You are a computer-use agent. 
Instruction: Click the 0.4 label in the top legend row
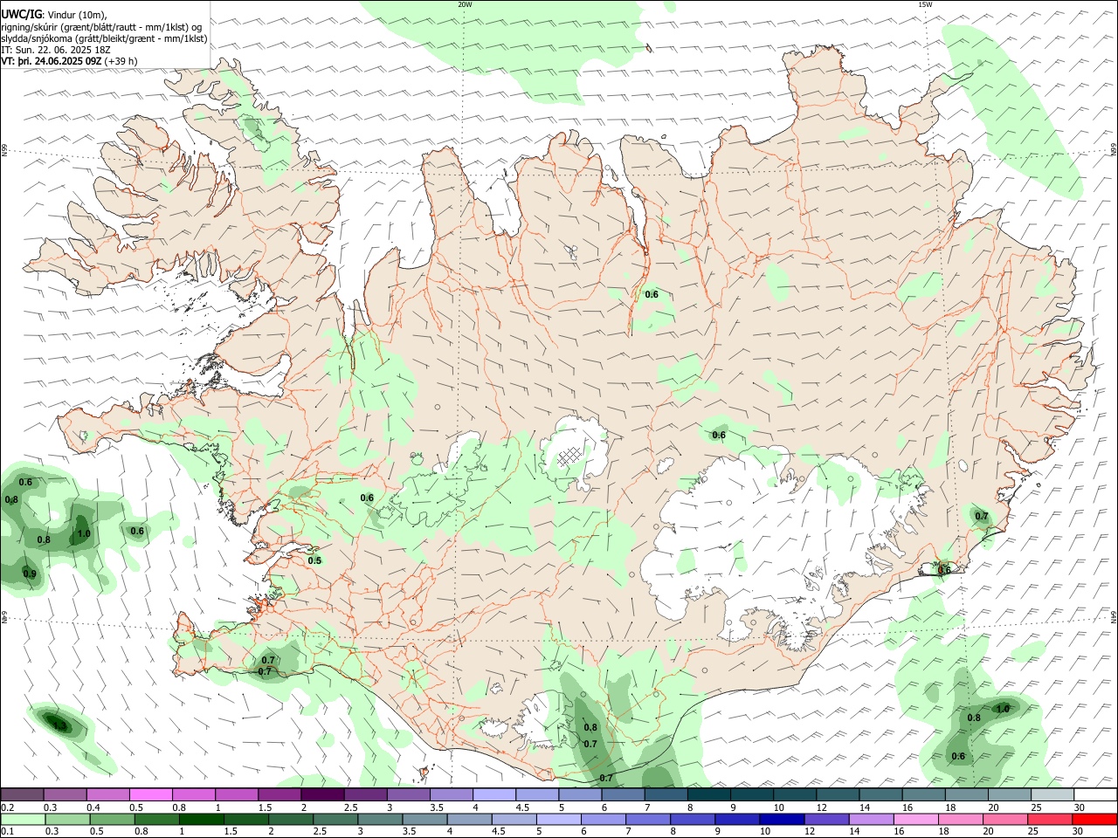point(93,807)
